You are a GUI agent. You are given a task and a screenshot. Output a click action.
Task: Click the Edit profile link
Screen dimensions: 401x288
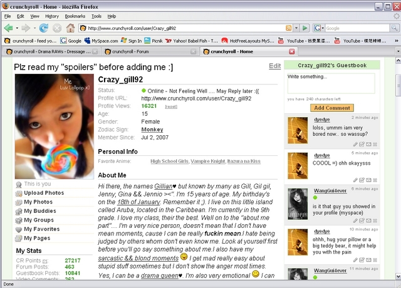[274, 66]
